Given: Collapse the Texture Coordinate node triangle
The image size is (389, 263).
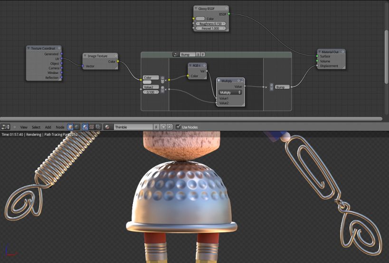Looking at the screenshot, I should point(28,48).
